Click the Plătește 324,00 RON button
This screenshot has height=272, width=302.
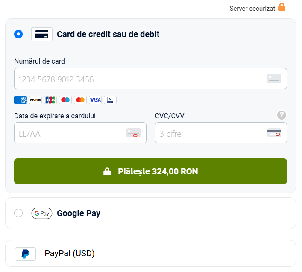point(151,171)
